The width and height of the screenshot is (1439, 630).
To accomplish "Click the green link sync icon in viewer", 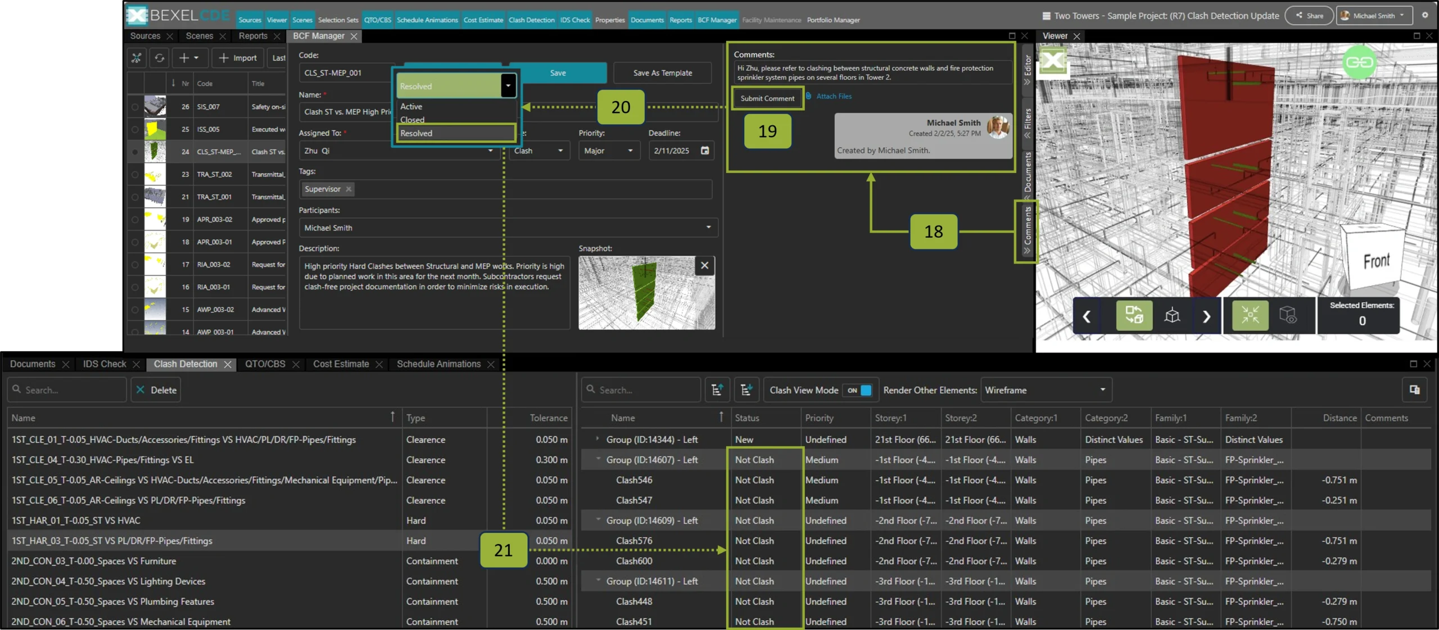I will (1359, 62).
